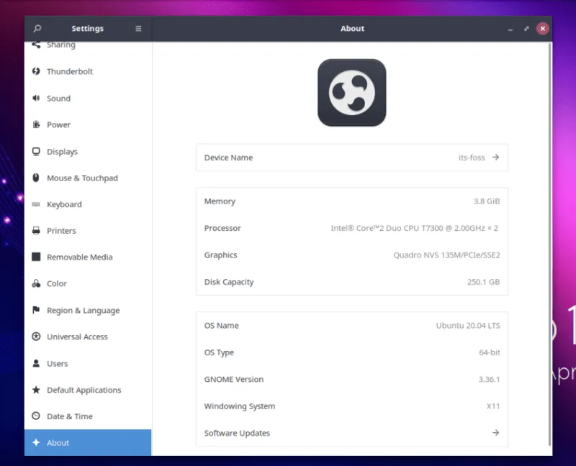Screen dimensions: 576x466
Task: Minimize the Settings window
Action: tap(510, 29)
